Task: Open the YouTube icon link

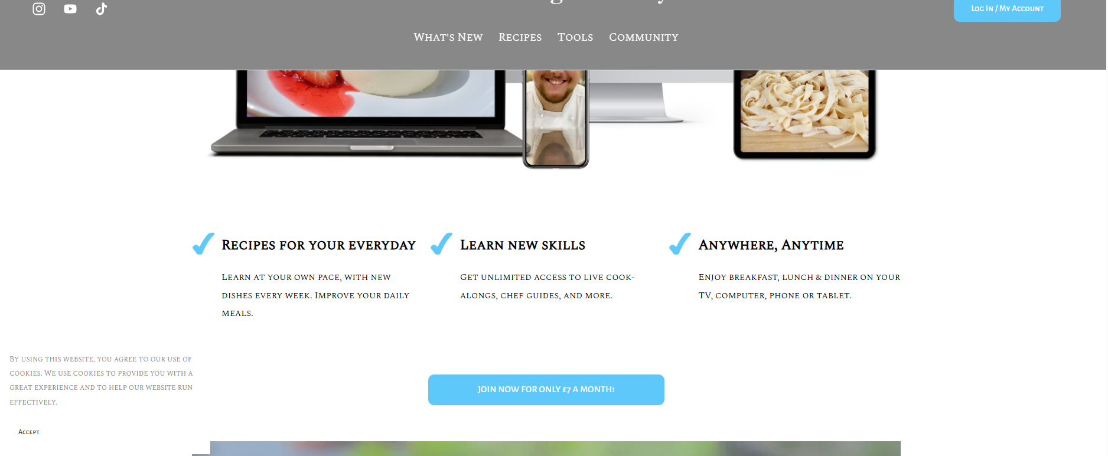Action: pyautogui.click(x=70, y=9)
